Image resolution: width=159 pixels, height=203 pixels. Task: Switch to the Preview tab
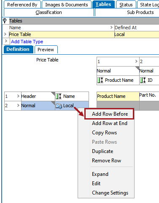click(x=46, y=50)
